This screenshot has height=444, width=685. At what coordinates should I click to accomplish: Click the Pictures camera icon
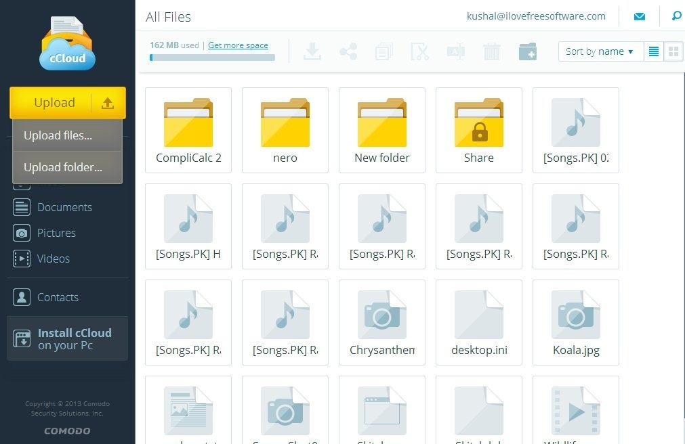tap(22, 233)
